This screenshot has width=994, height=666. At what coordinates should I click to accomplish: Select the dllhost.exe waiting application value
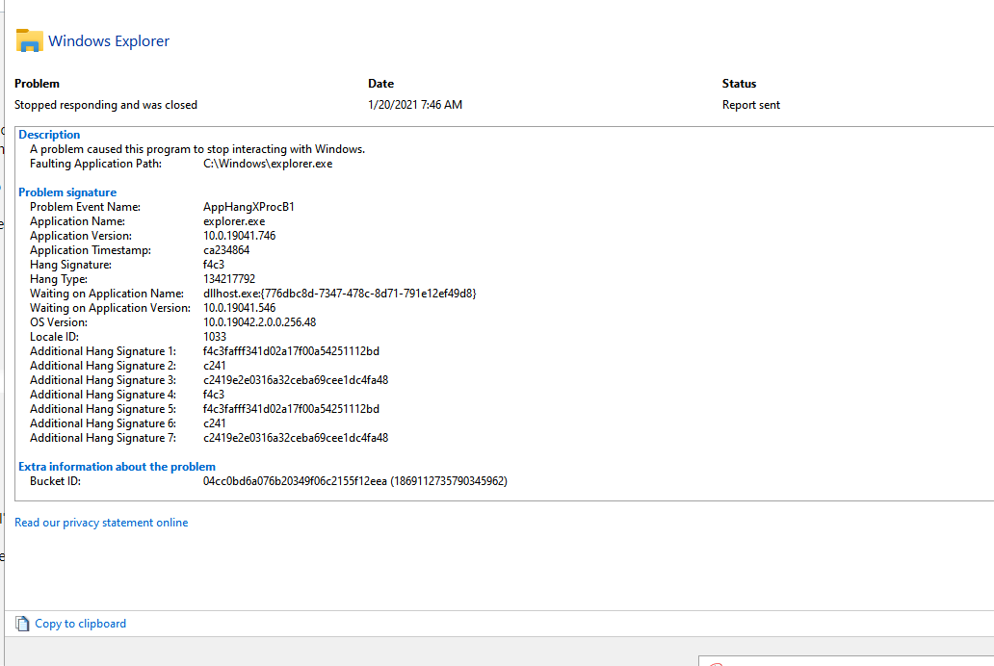click(x=340, y=294)
